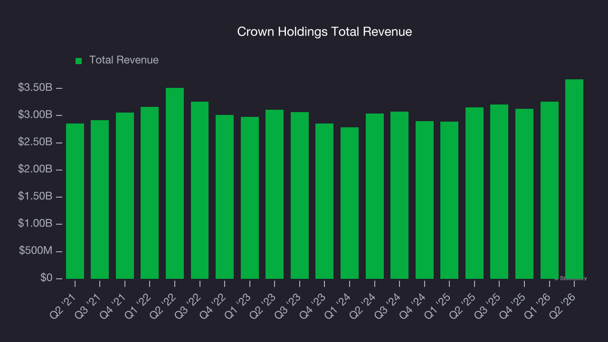Screen dimensions: 608x342
Task: Select the Q4 '21 revenue bar
Action: click(x=125, y=196)
